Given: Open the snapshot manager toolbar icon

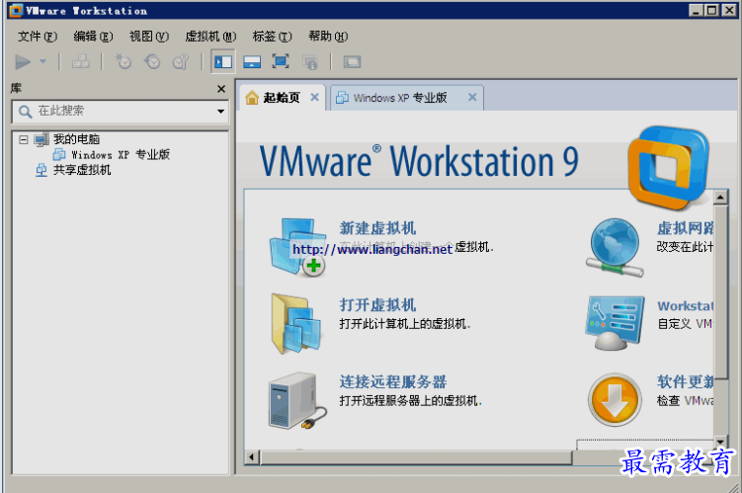Looking at the screenshot, I should coord(181,61).
